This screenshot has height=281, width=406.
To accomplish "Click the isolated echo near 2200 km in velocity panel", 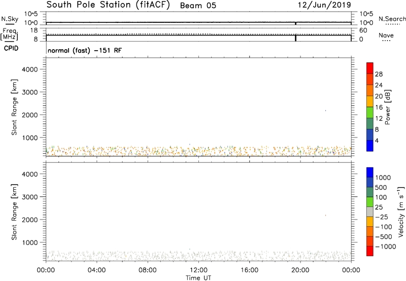I will click(x=325, y=215).
